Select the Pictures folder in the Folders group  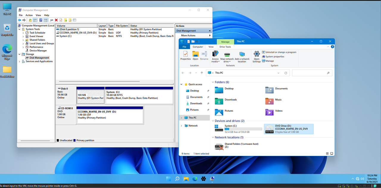click(x=219, y=112)
